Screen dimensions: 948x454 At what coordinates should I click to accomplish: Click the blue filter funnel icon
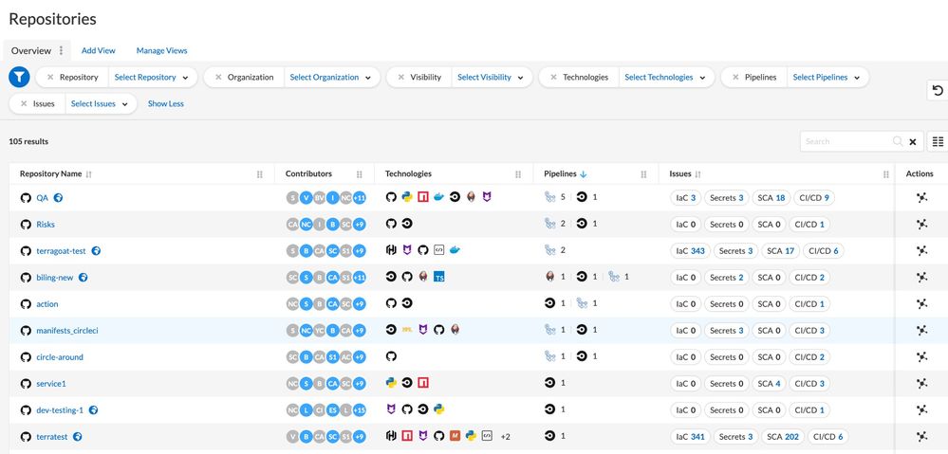(x=19, y=78)
